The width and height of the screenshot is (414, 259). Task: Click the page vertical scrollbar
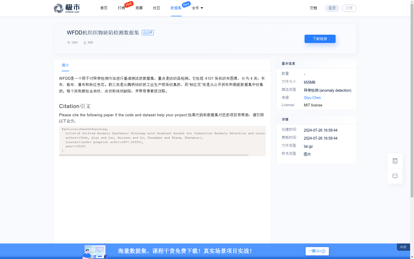[412, 101]
